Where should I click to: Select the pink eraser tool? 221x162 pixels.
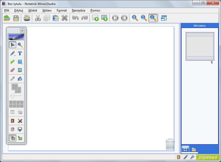point(13,70)
